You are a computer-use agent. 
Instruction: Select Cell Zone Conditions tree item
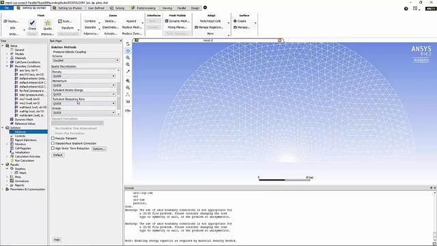27,62
